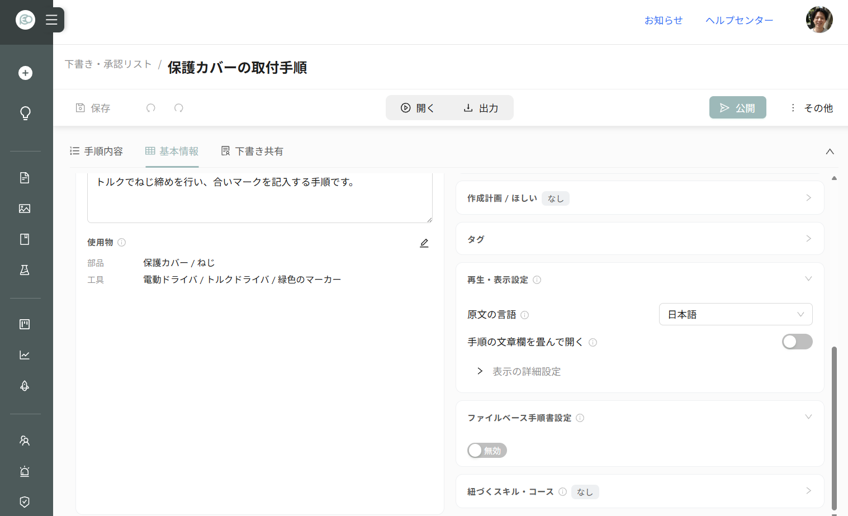Click the description text area
This screenshot has width=848, height=516.
coord(260,197)
